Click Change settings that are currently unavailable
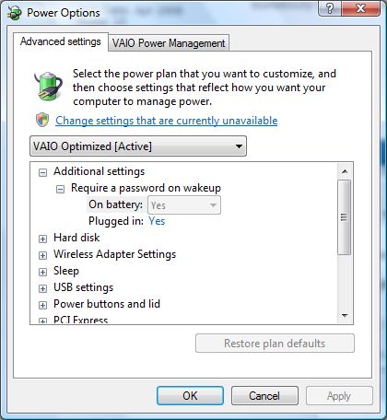The height and width of the screenshot is (420, 387). coord(167,121)
